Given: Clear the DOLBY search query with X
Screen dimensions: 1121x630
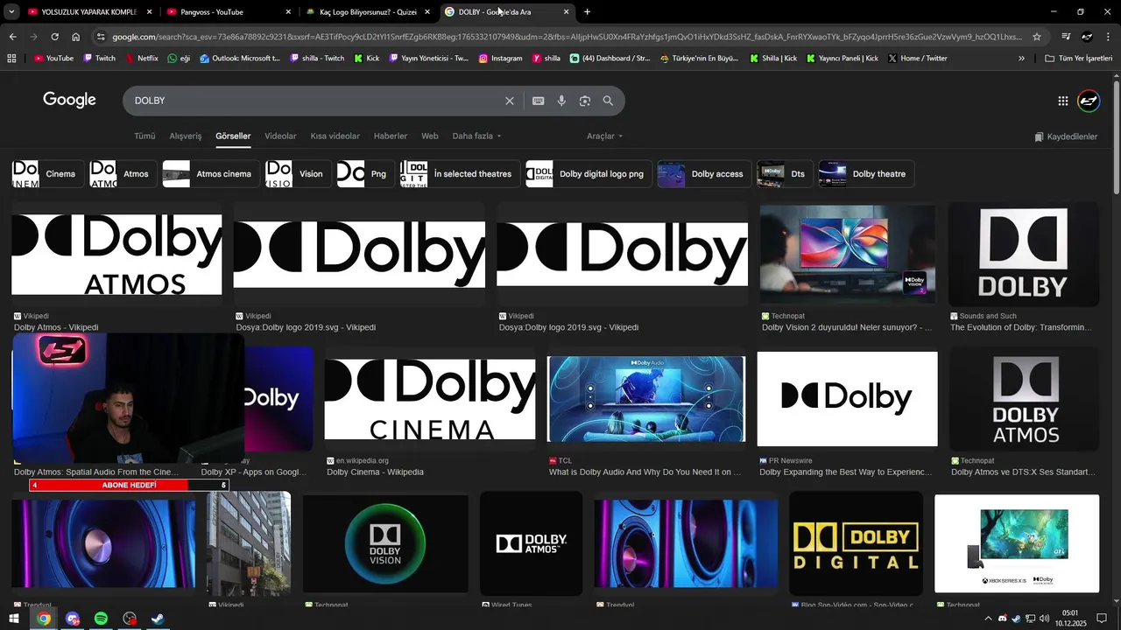Looking at the screenshot, I should (510, 101).
